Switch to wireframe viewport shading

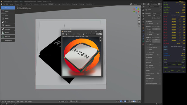(x=132, y=101)
